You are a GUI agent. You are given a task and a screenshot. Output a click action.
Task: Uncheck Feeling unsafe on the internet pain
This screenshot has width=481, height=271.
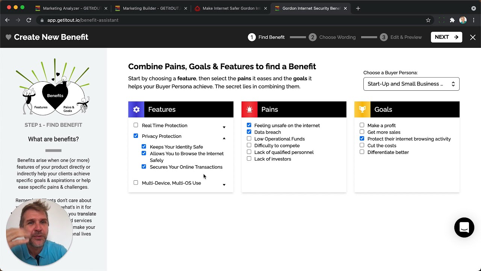(x=249, y=125)
